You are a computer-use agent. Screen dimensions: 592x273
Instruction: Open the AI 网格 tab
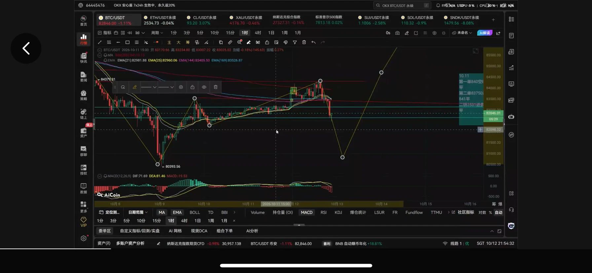pos(175,231)
